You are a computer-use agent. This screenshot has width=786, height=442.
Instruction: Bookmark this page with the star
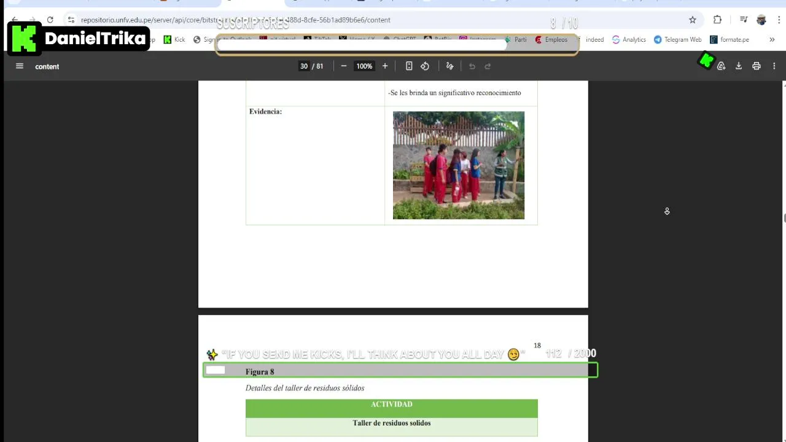point(693,20)
